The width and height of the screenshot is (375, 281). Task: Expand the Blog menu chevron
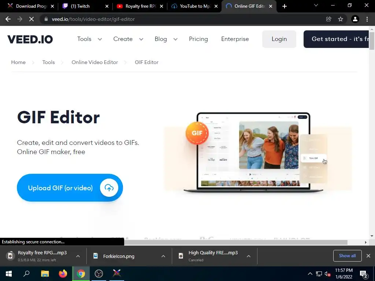(x=175, y=39)
